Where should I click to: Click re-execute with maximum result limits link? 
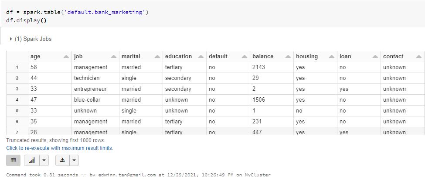60,148
